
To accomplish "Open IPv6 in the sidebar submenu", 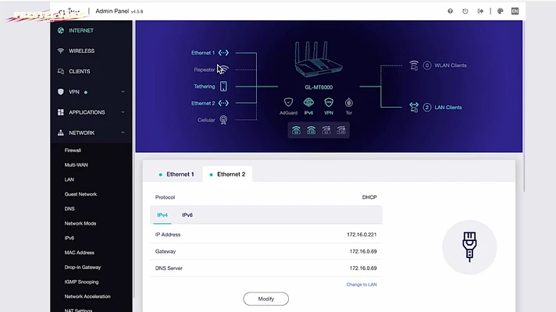I will (69, 238).
